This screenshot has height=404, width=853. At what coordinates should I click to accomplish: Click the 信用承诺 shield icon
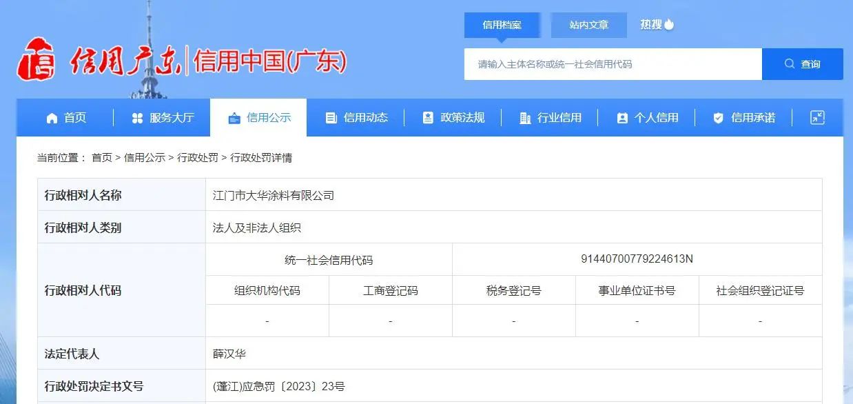[719, 117]
